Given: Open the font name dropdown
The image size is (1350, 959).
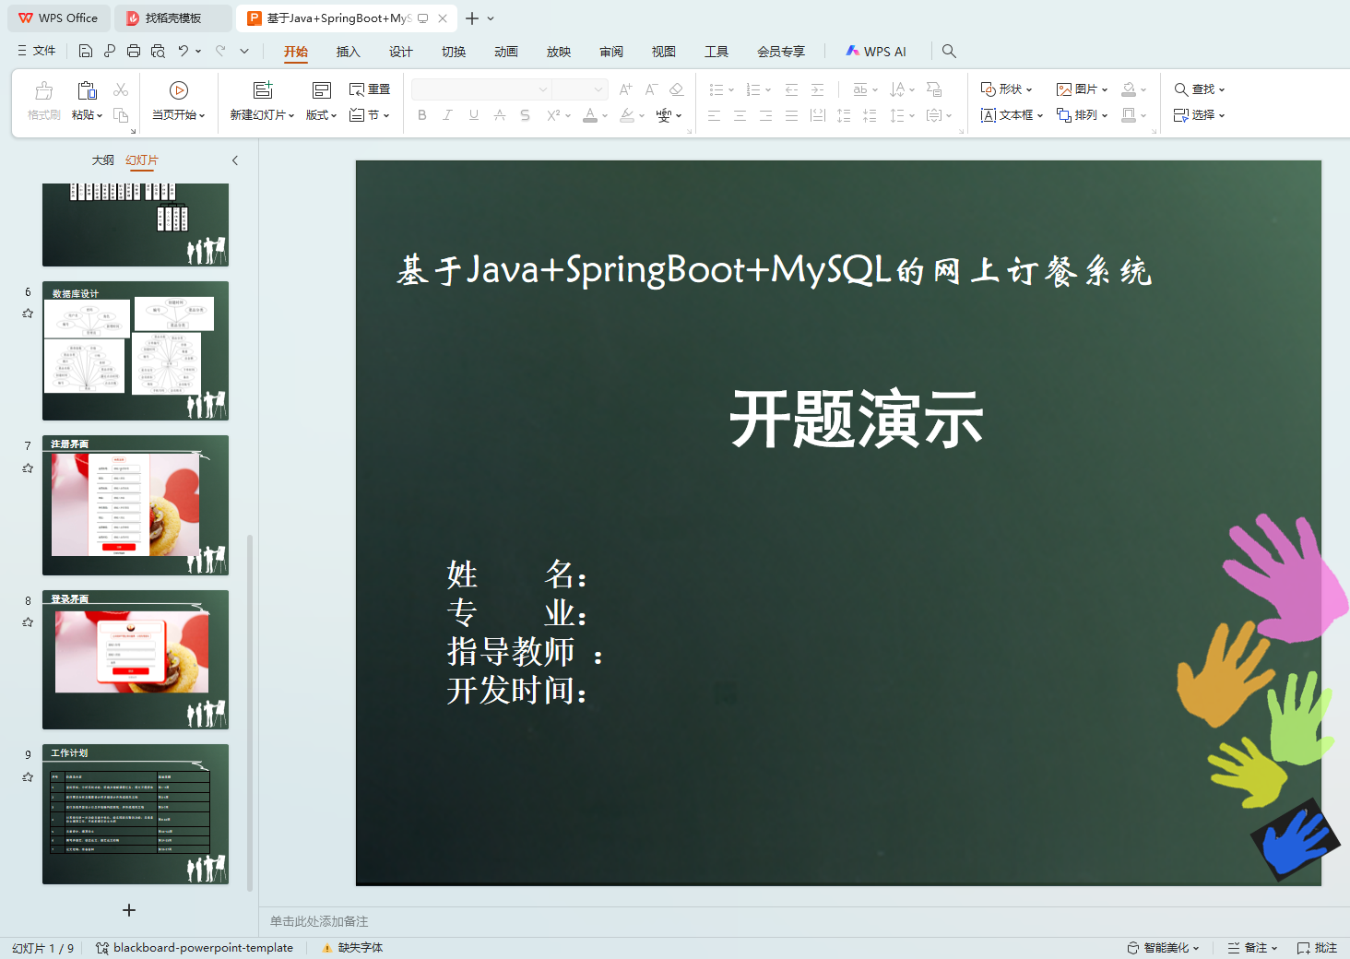Looking at the screenshot, I should 543,89.
